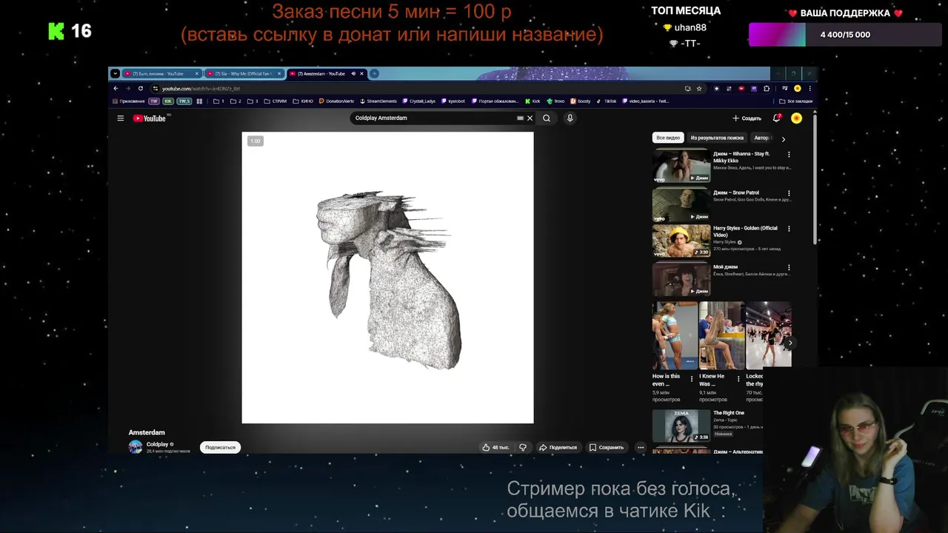The width and height of the screenshot is (948, 533).
Task: Expand bookmark folder 3
Action: (x=252, y=101)
